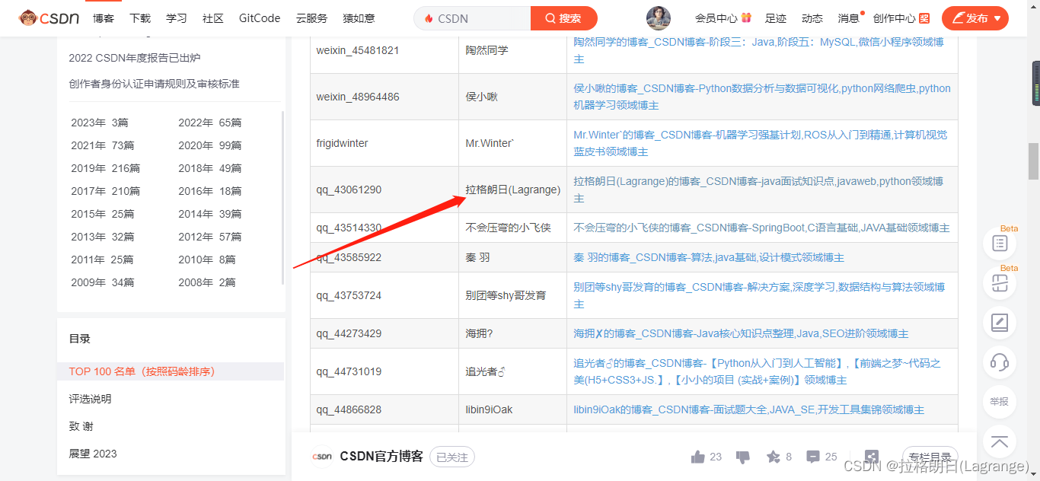Click the thumbs-up like icon
Viewport: 1040px width, 481px height.
tap(697, 457)
